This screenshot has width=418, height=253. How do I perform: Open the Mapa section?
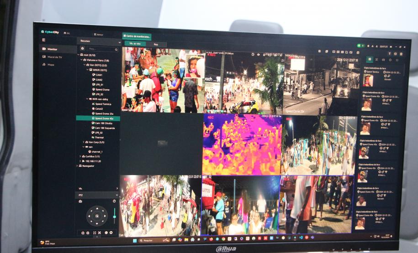pyautogui.click(x=51, y=65)
